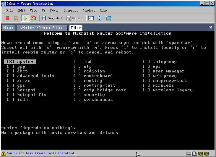Start the VM with the green play icon

click(x=25, y=18)
